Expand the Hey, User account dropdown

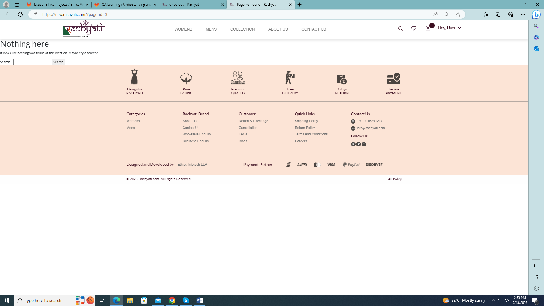click(x=449, y=28)
